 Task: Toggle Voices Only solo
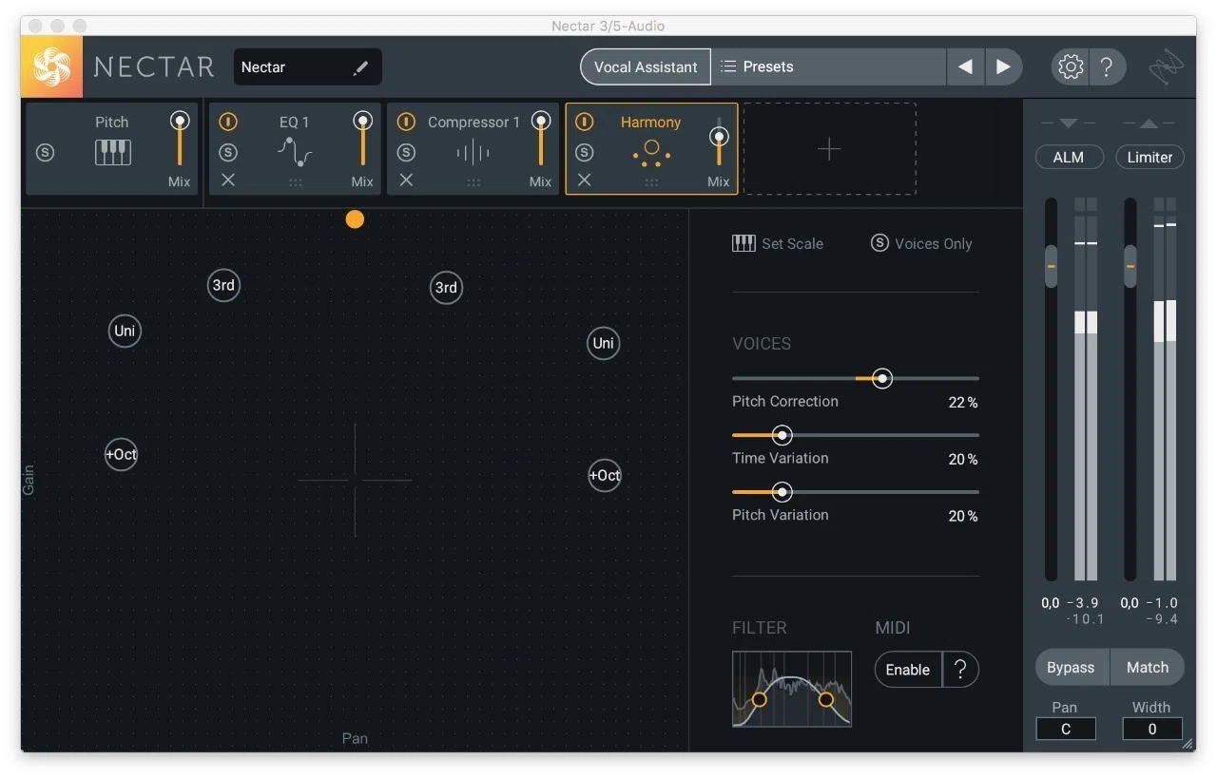pyautogui.click(x=921, y=243)
